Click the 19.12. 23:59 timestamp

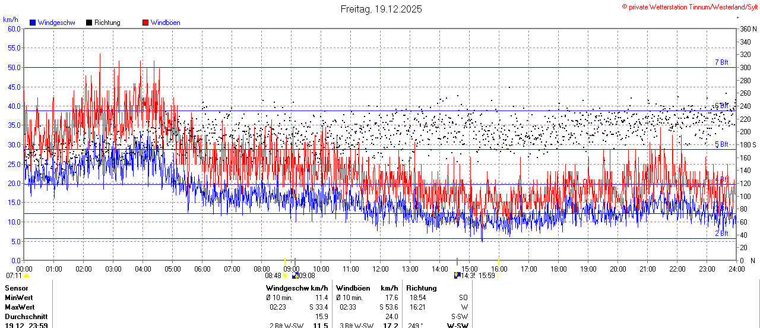point(27,325)
